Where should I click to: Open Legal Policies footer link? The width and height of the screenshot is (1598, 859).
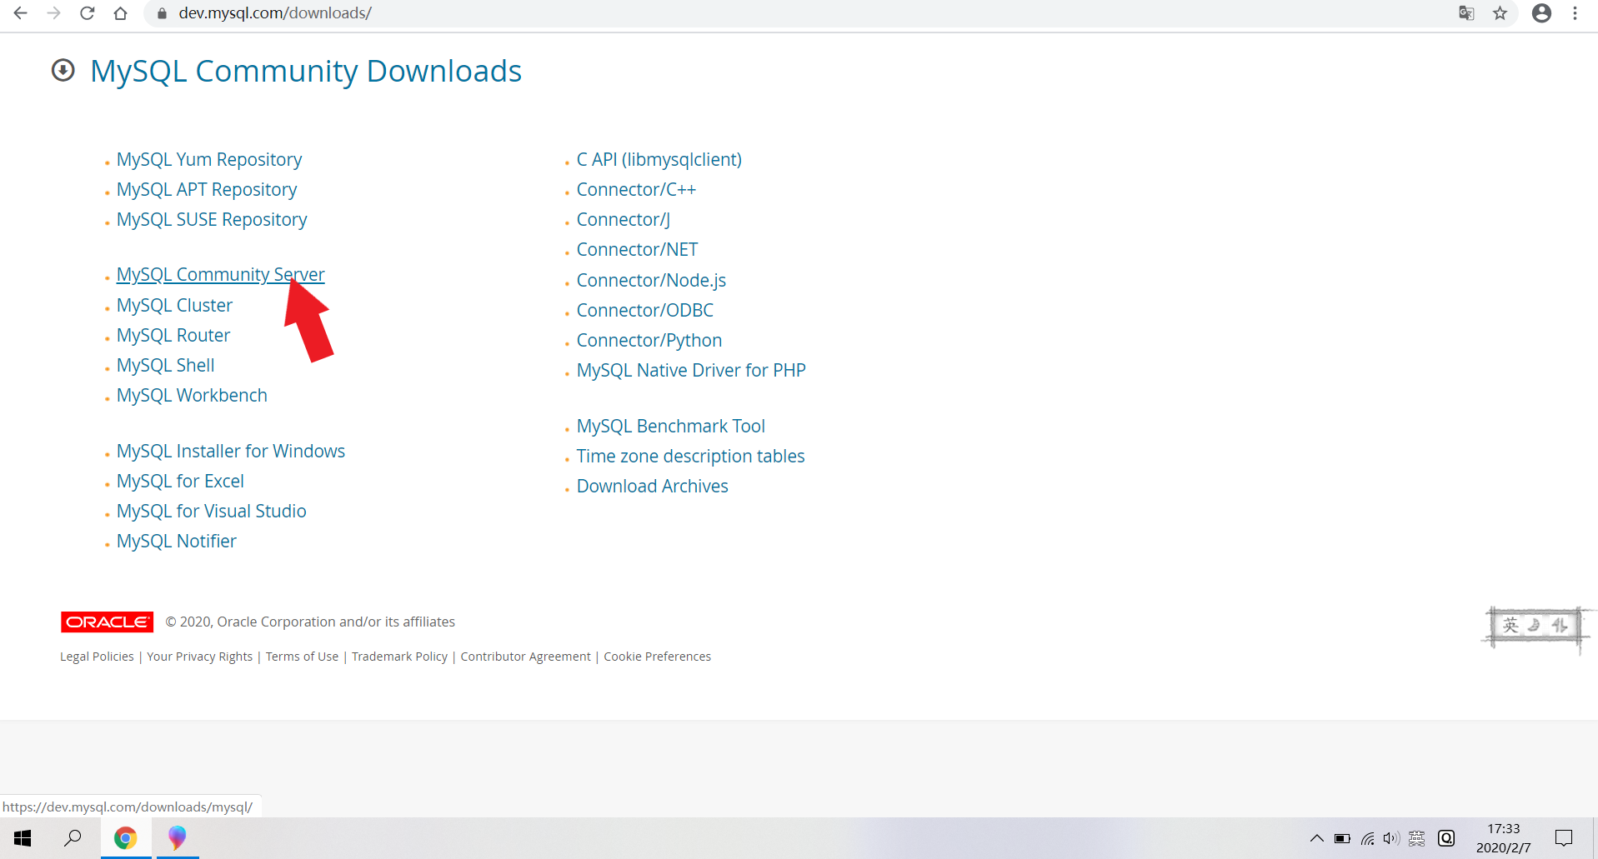[x=97, y=657]
